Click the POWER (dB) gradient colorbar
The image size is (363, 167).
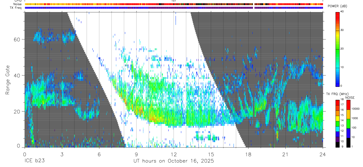[337, 49]
